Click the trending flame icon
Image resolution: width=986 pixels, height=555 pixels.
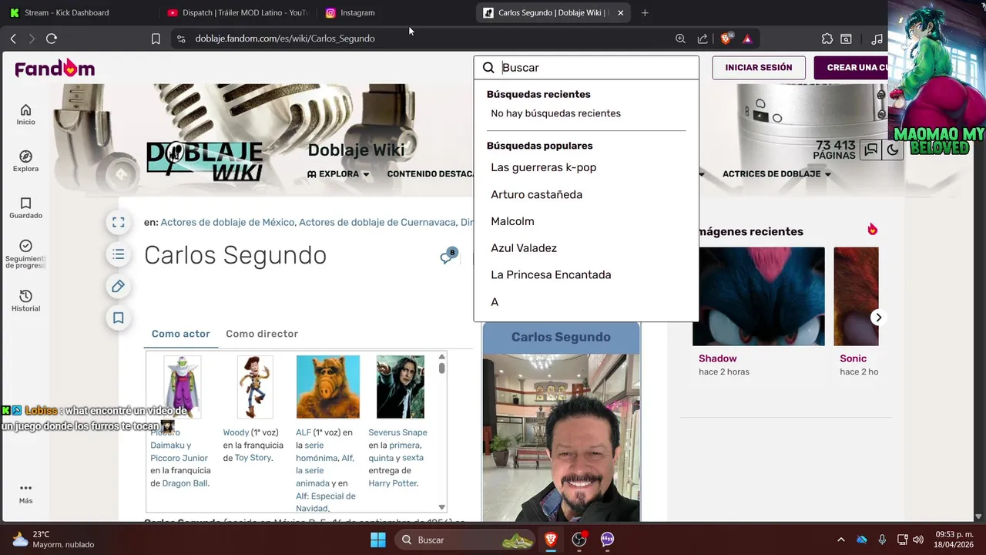tap(872, 230)
